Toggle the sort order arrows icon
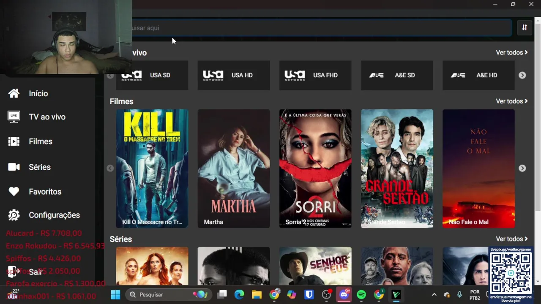The image size is (541, 304). pos(525,27)
